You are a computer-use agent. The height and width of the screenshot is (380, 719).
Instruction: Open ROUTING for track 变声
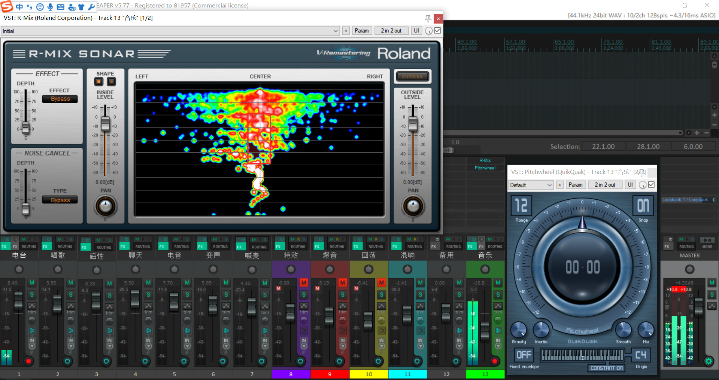tap(220, 246)
